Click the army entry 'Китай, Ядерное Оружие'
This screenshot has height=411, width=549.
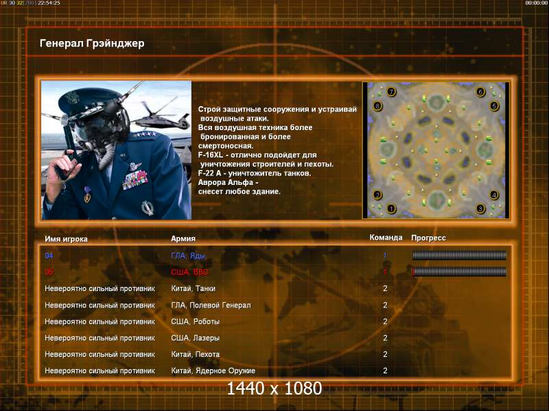[213, 371]
